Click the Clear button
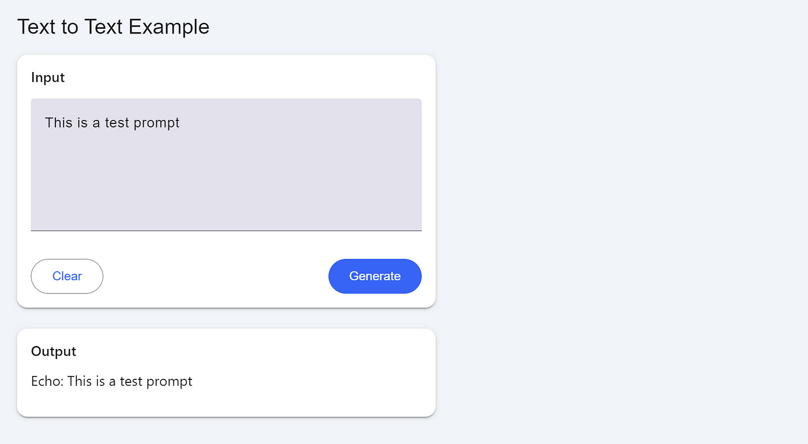This screenshot has width=808, height=444. click(x=66, y=276)
